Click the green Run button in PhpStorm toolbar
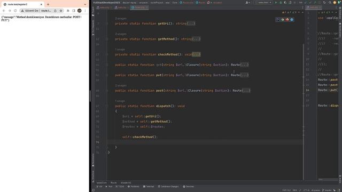 click(x=276, y=3)
